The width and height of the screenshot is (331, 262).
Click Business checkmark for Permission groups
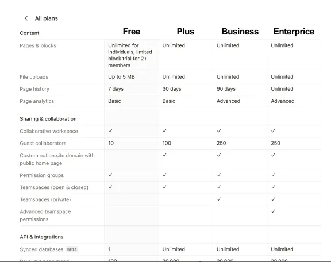(219, 175)
